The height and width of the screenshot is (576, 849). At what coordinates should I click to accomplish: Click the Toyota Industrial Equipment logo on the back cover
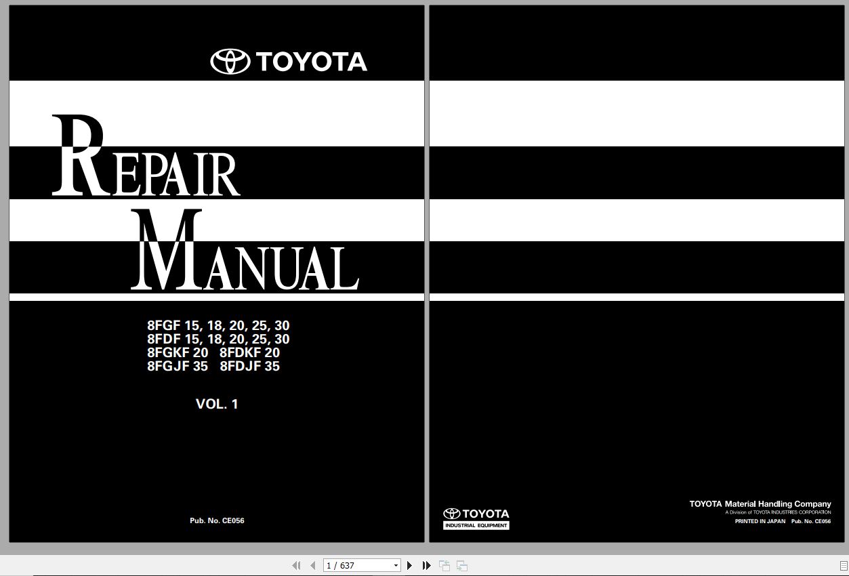(x=476, y=518)
